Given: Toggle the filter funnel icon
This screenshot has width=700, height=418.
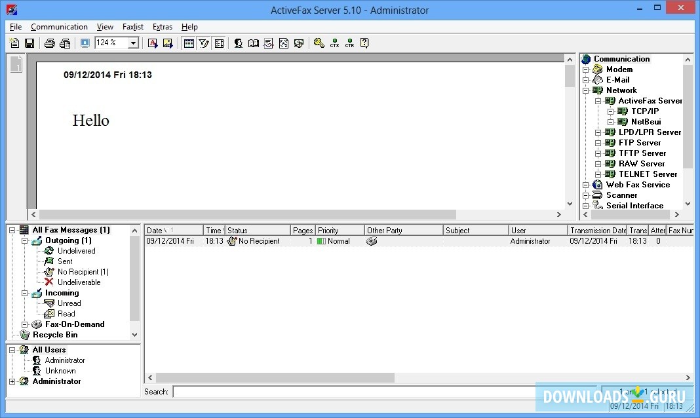Looking at the screenshot, I should tap(204, 43).
